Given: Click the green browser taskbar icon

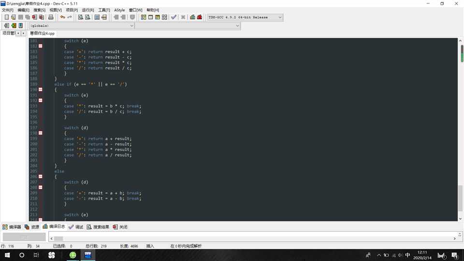Looking at the screenshot, I should point(73,255).
